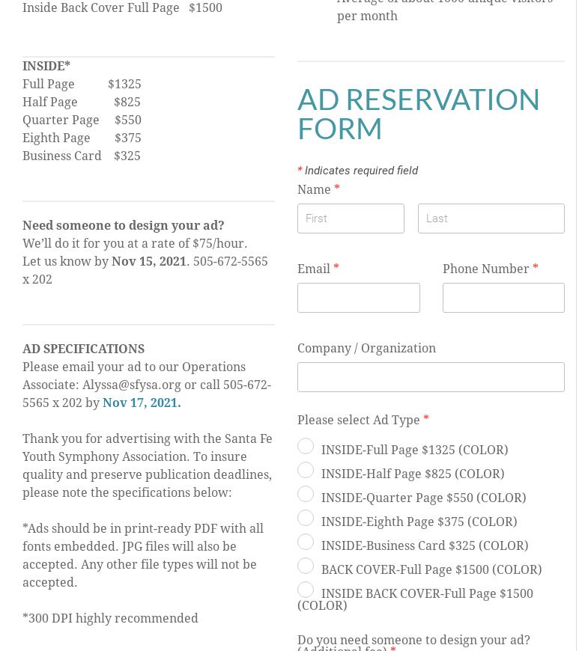Focus the Phone Number input box

pyautogui.click(x=503, y=298)
